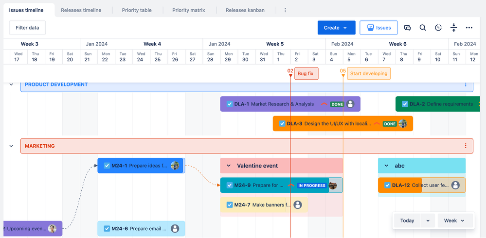486x238 pixels.
Task: Click the DONE badge on DLA-1
Action: pyautogui.click(x=337, y=104)
